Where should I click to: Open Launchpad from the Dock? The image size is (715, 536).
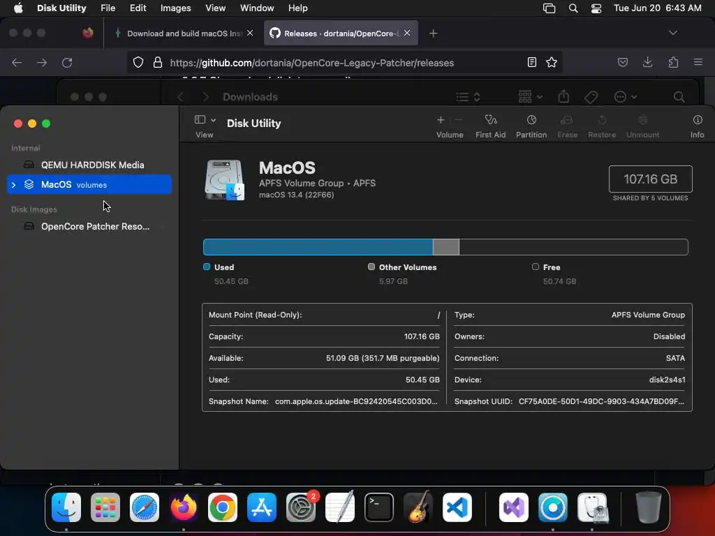tap(105, 507)
